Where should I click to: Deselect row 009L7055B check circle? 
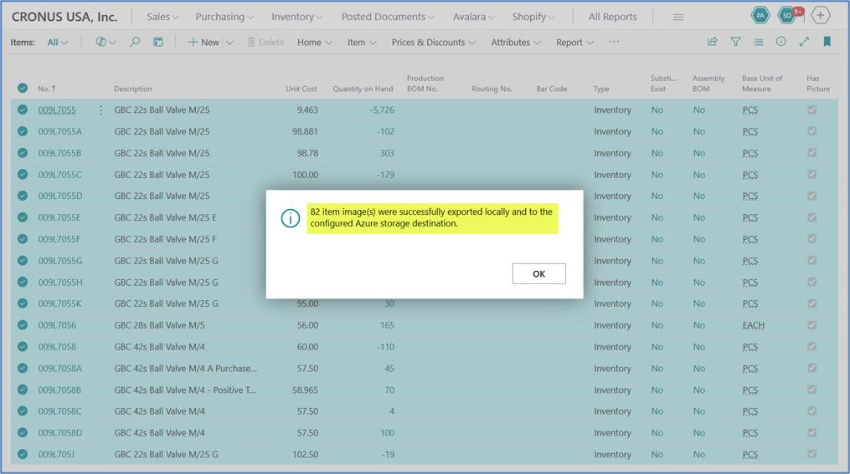[23, 153]
